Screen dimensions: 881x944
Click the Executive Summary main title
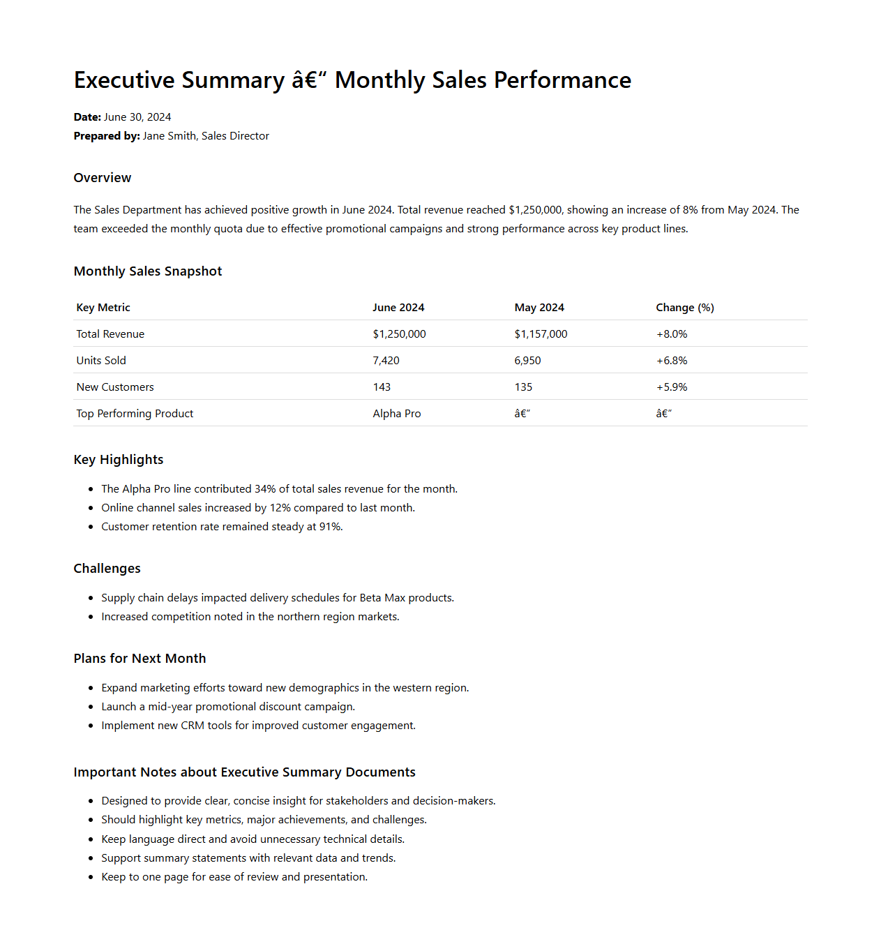coord(352,80)
